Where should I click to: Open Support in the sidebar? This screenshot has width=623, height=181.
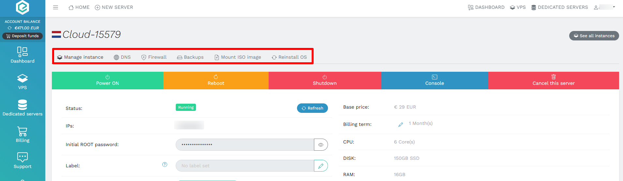point(22,160)
